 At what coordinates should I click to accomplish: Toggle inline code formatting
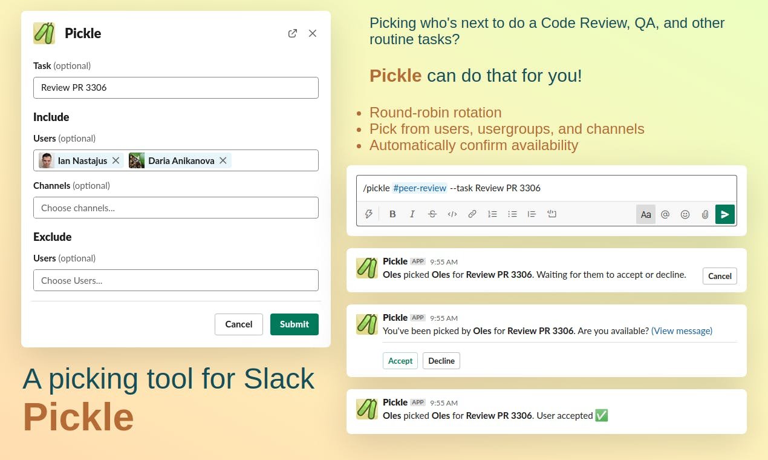coord(452,214)
